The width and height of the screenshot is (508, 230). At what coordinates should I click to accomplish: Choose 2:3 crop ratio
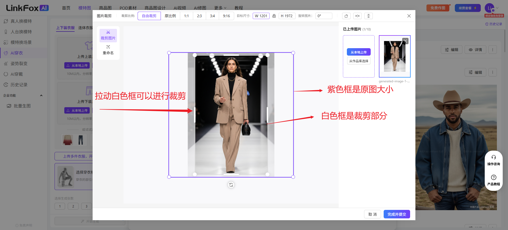199,16
